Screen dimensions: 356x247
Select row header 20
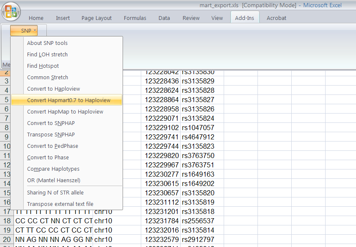tap(7, 239)
